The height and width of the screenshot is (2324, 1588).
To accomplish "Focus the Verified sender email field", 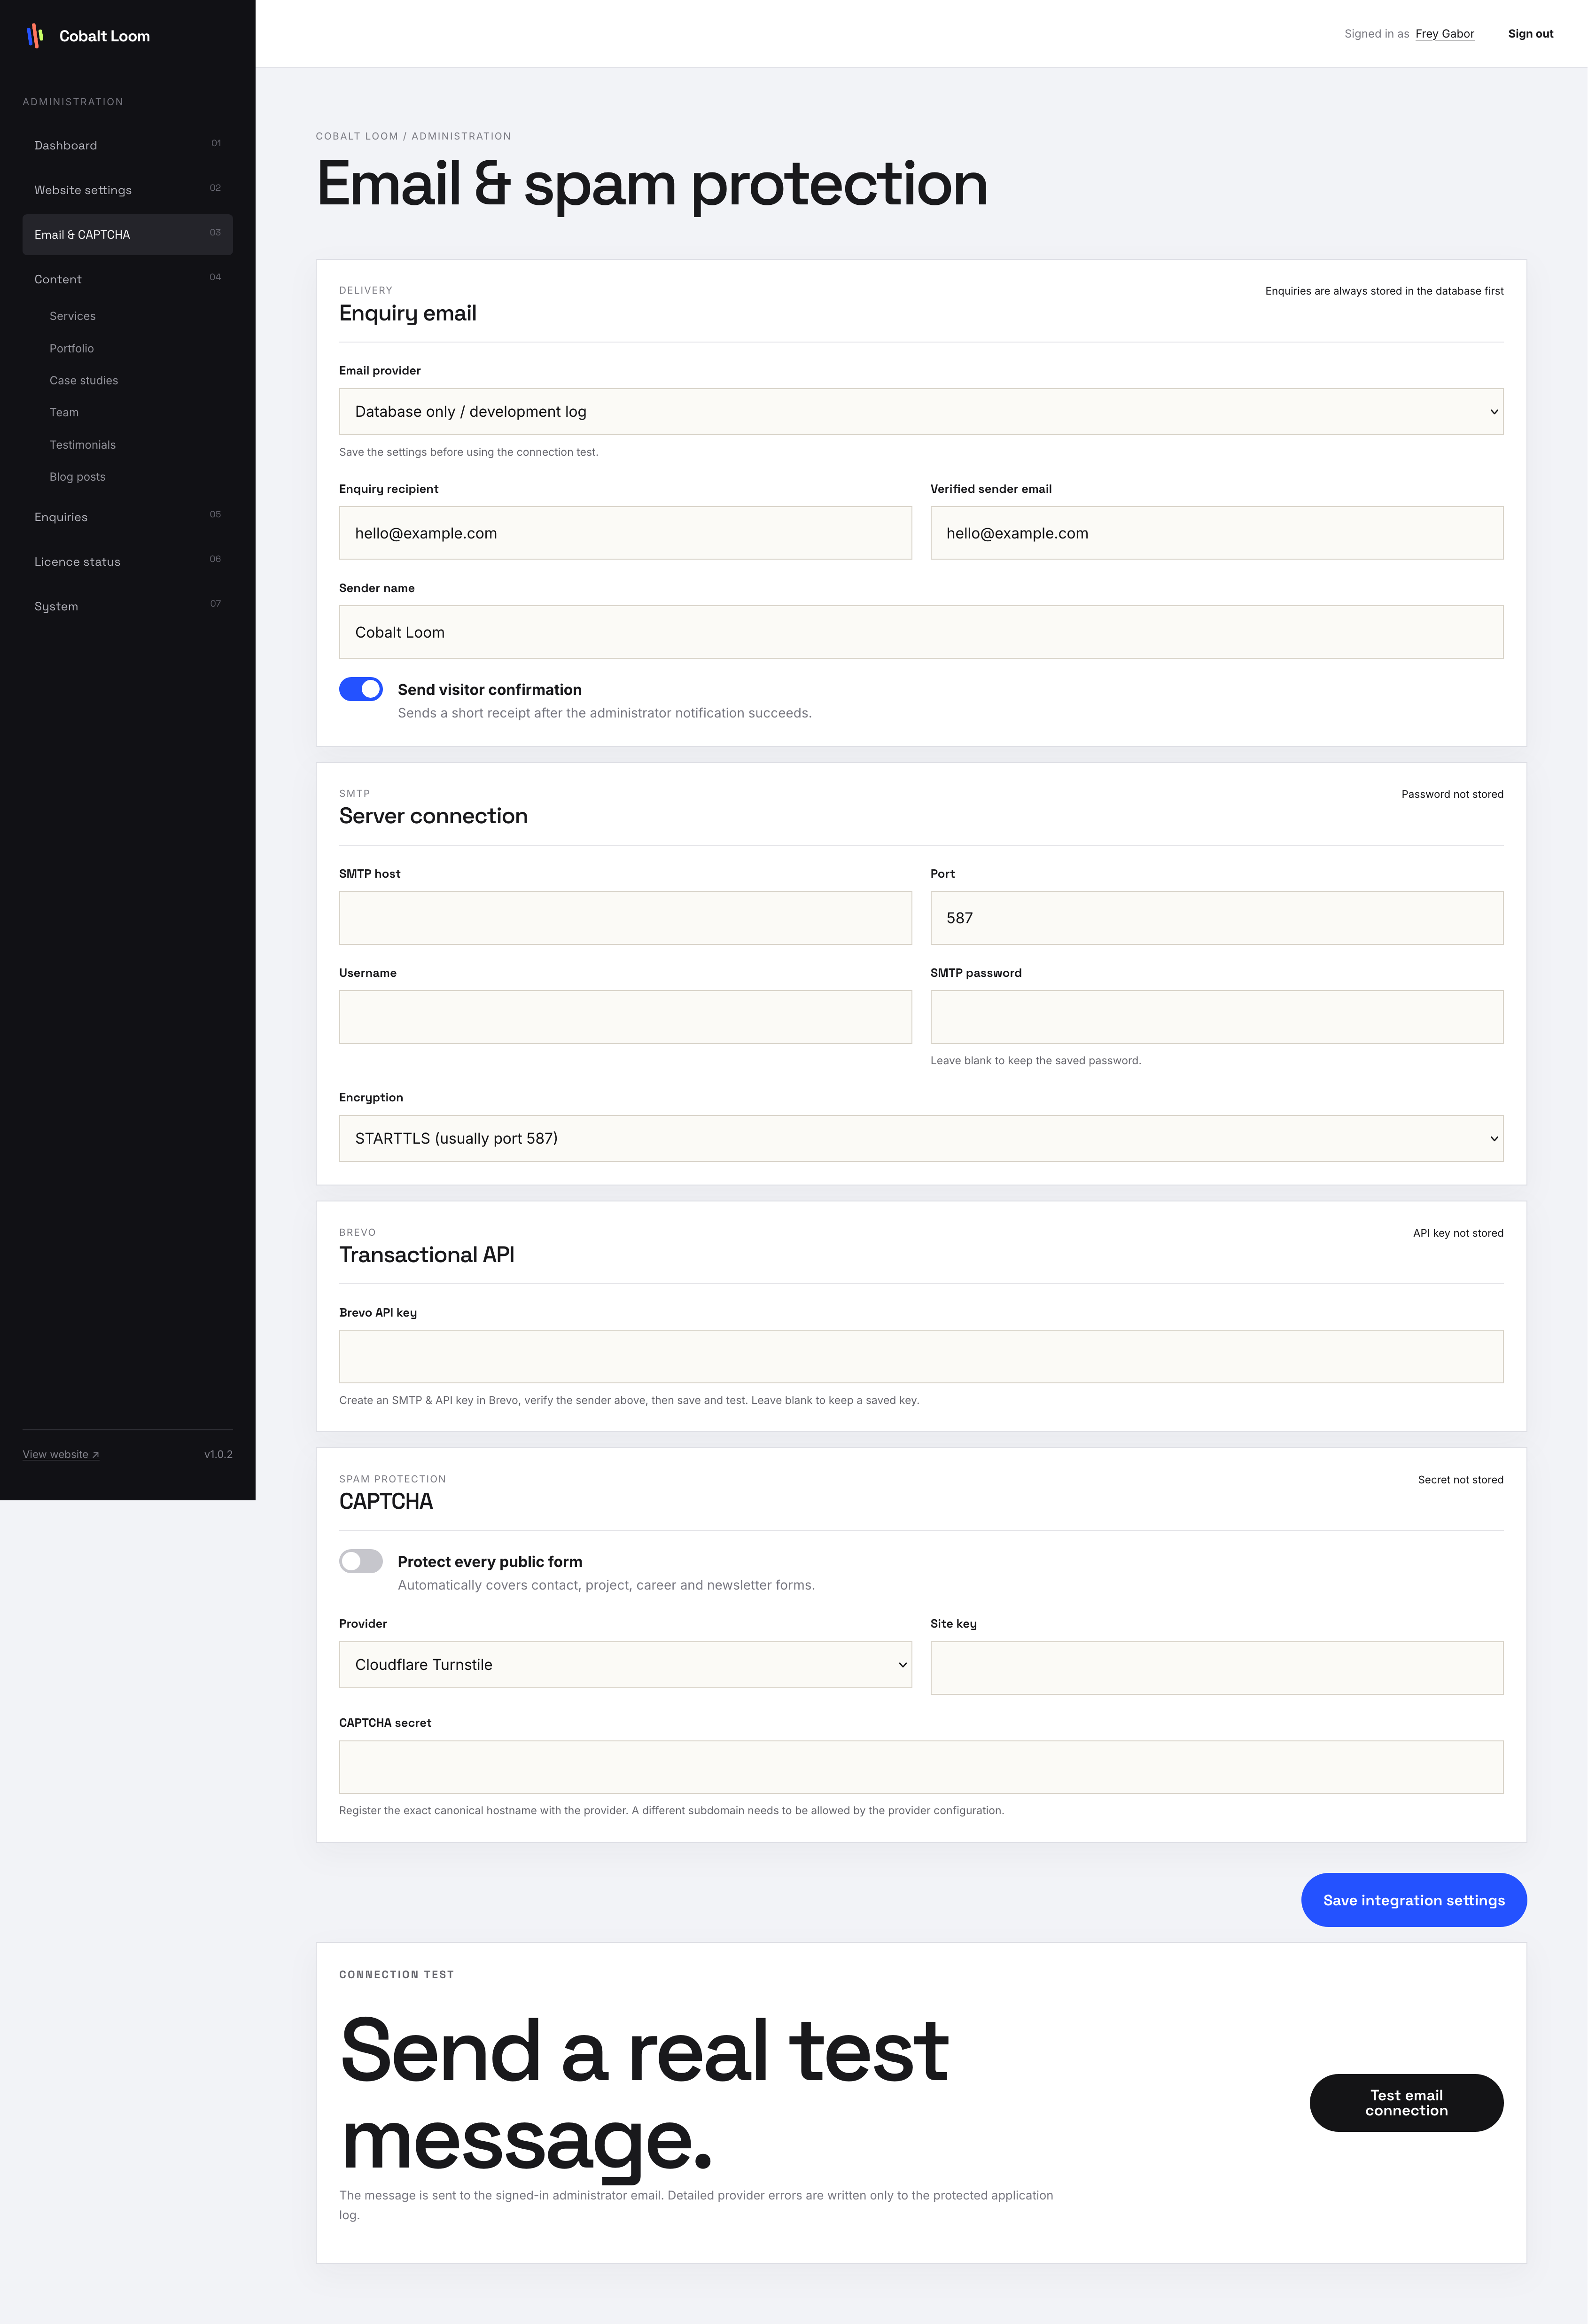I will click(1216, 533).
